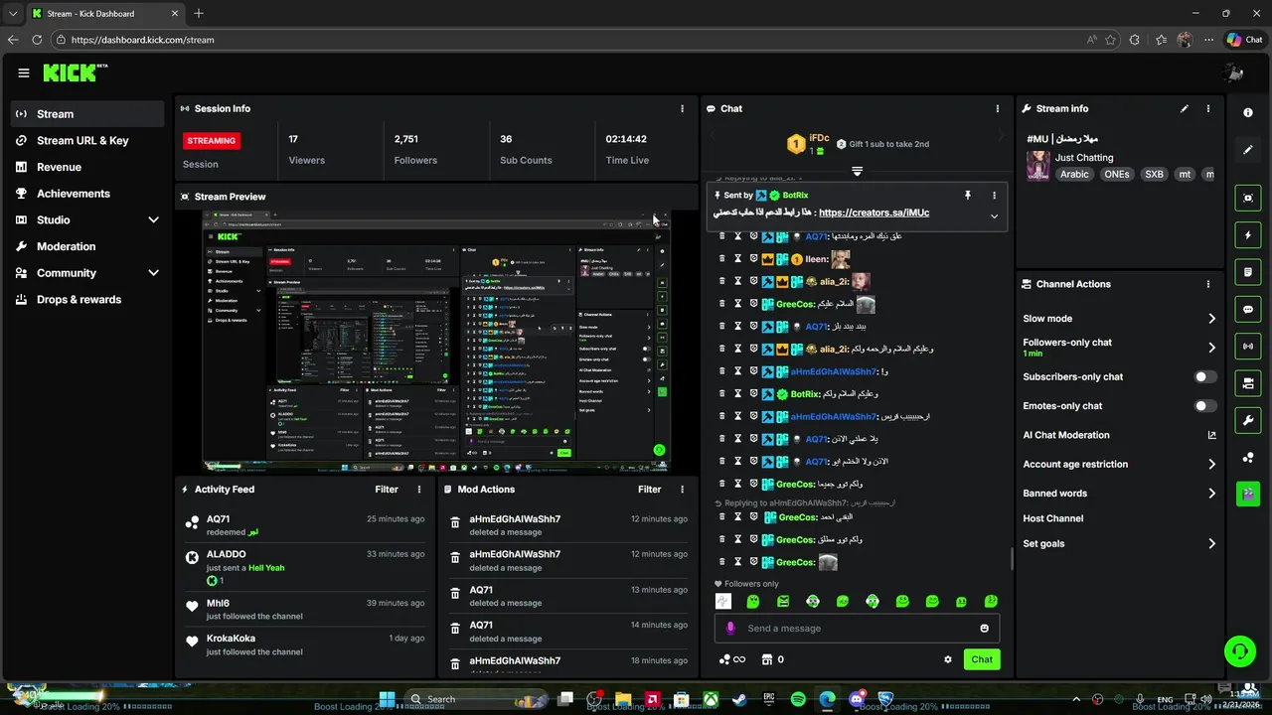
Task: Toggle chat bubble panel icon in right rail
Action: point(1248,309)
